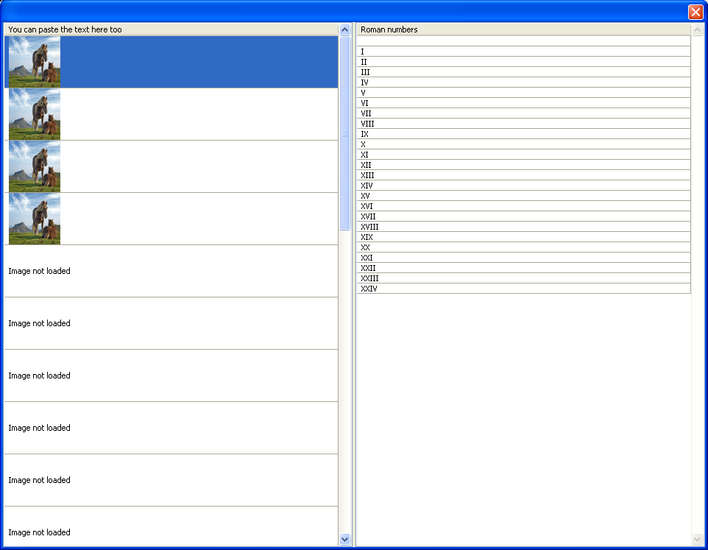Select the first horse thumbnail in the highlighted row

point(34,62)
